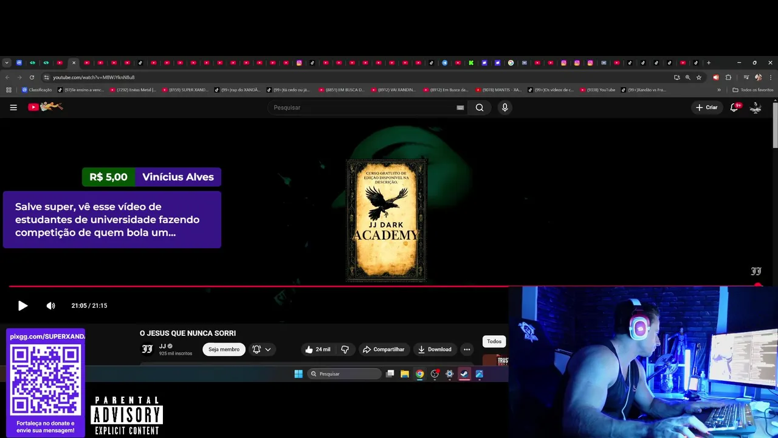
Task: Open Task View on the taskbar
Action: point(390,374)
